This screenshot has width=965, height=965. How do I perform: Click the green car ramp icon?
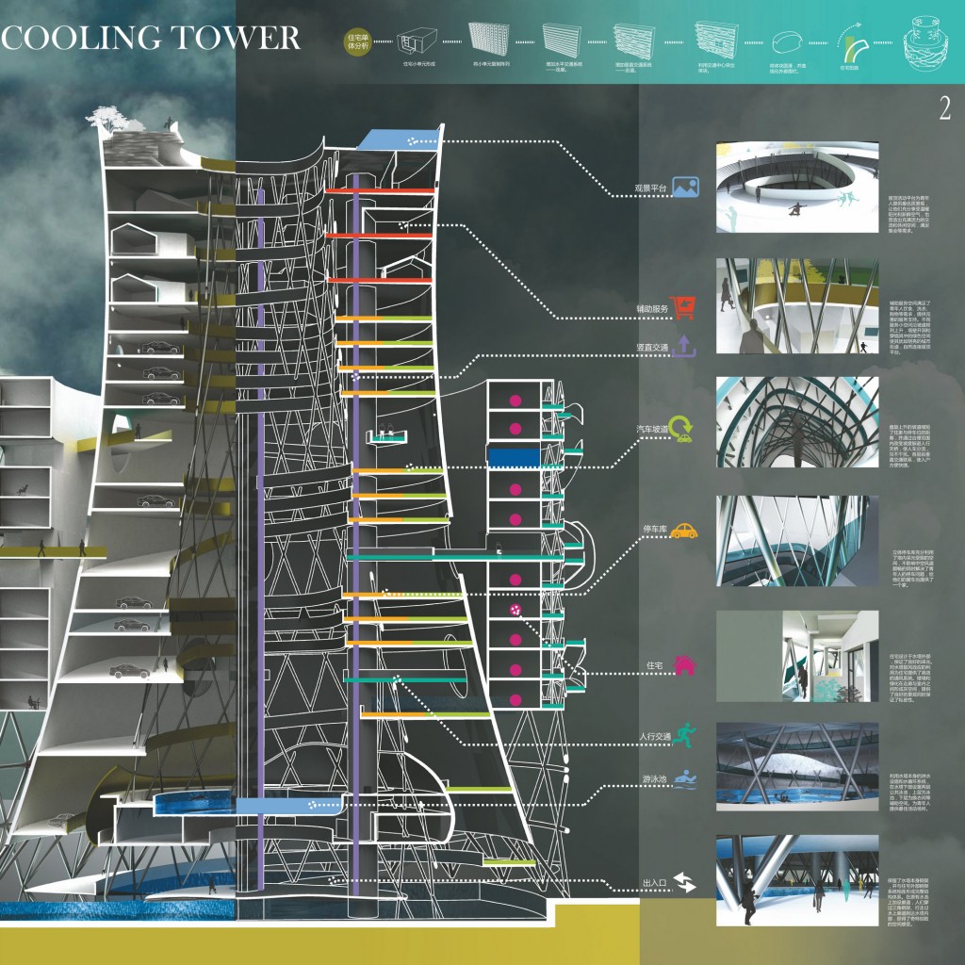[x=682, y=430]
